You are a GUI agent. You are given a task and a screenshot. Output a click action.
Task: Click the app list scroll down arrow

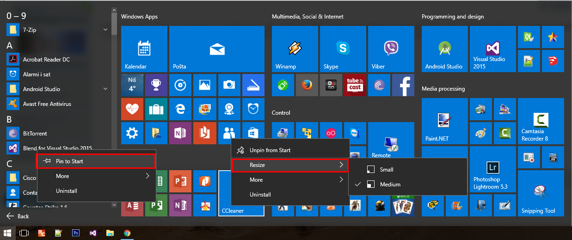114,203
